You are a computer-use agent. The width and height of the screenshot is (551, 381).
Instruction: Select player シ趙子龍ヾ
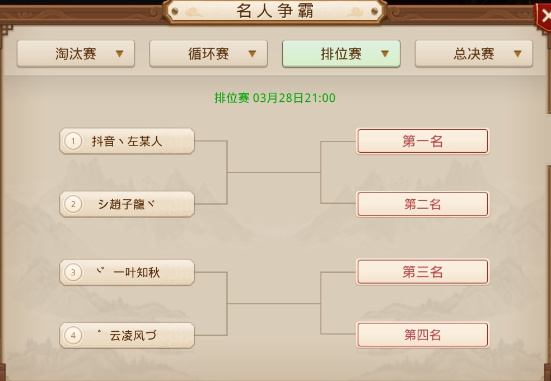pyautogui.click(x=127, y=204)
